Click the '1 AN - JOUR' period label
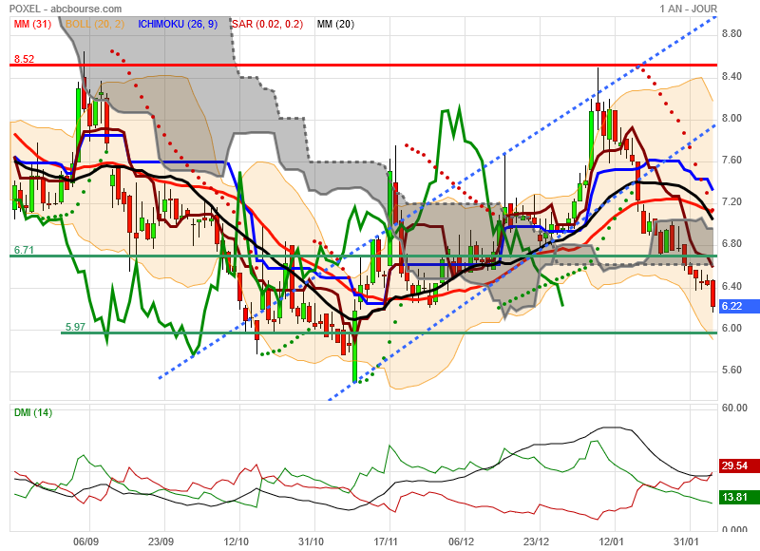The height and width of the screenshot is (551, 760). pos(688,9)
